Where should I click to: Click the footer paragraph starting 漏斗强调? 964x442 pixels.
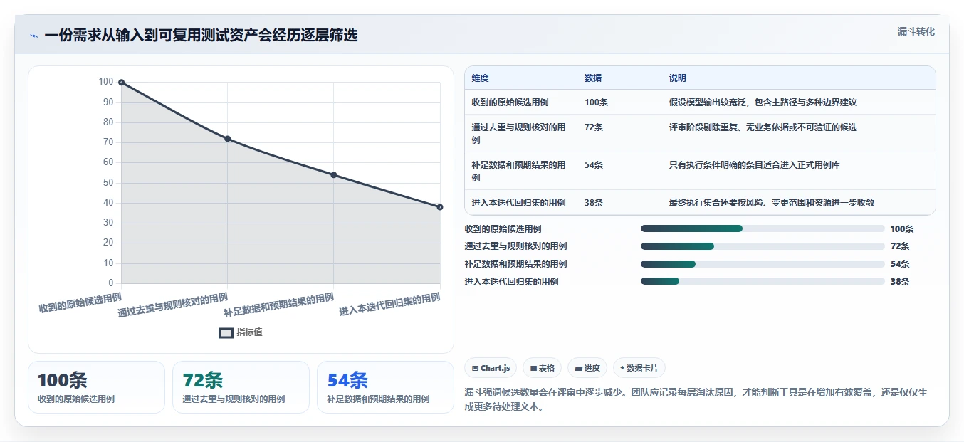(696, 399)
